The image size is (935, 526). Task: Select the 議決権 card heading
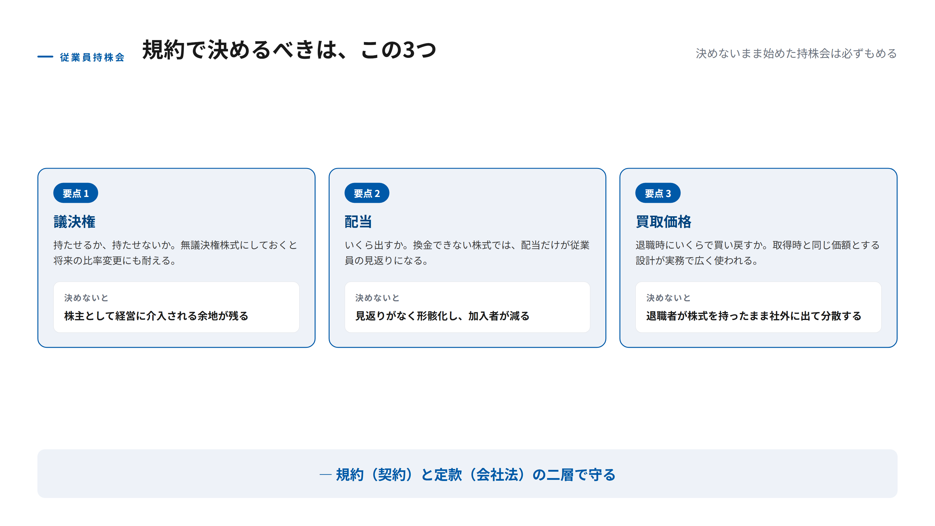tap(75, 222)
